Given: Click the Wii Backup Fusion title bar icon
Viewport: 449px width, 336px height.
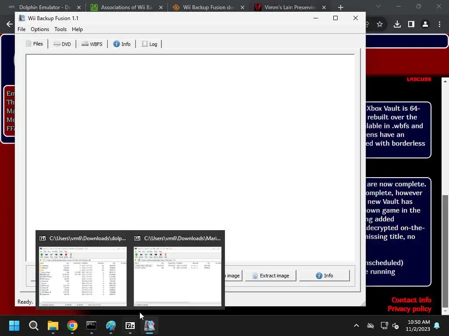Looking at the screenshot, I should 22,18.
